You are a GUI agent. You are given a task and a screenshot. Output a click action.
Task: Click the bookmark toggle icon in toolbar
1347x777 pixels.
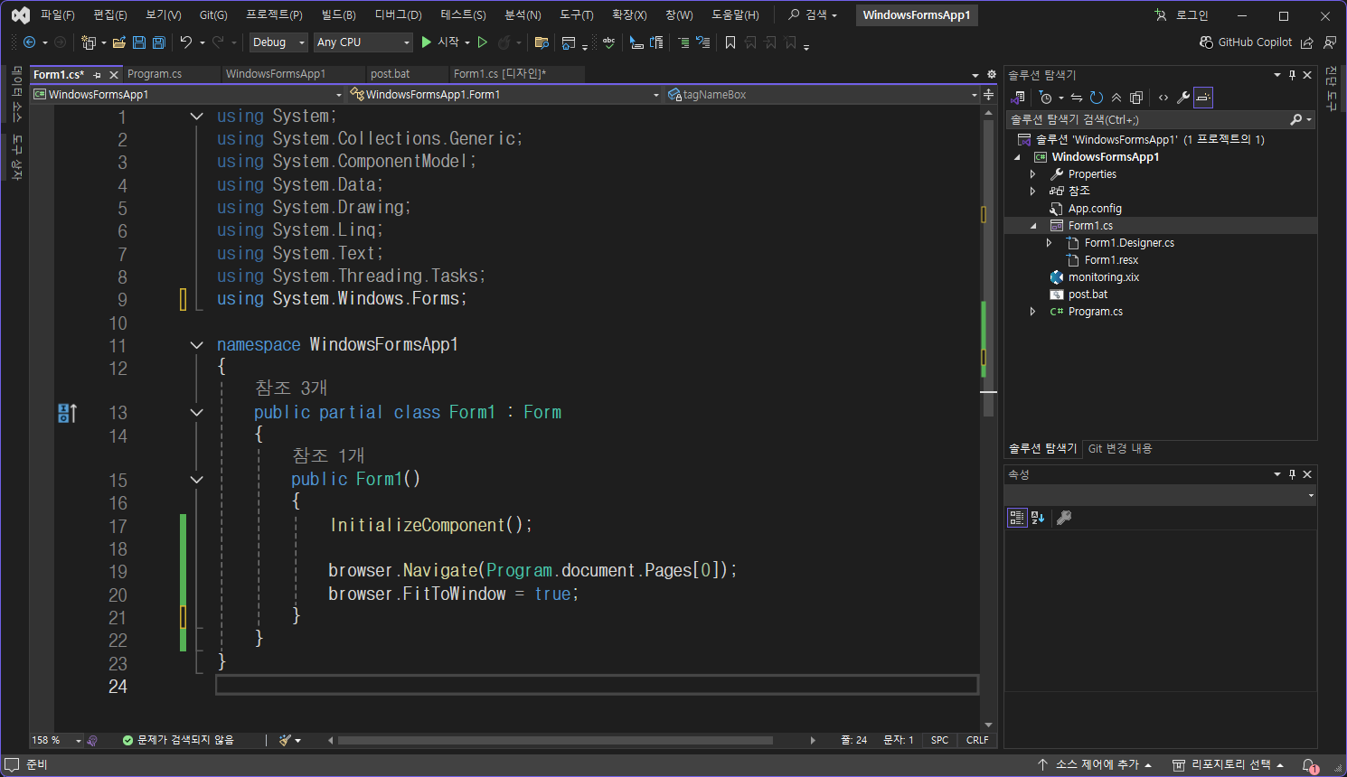tap(730, 42)
